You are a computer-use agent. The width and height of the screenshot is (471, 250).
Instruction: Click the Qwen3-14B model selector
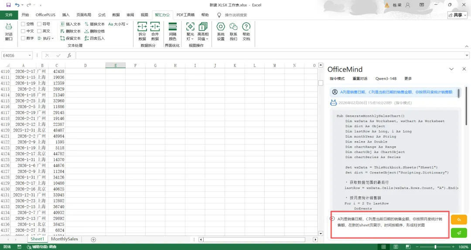tap(386, 79)
